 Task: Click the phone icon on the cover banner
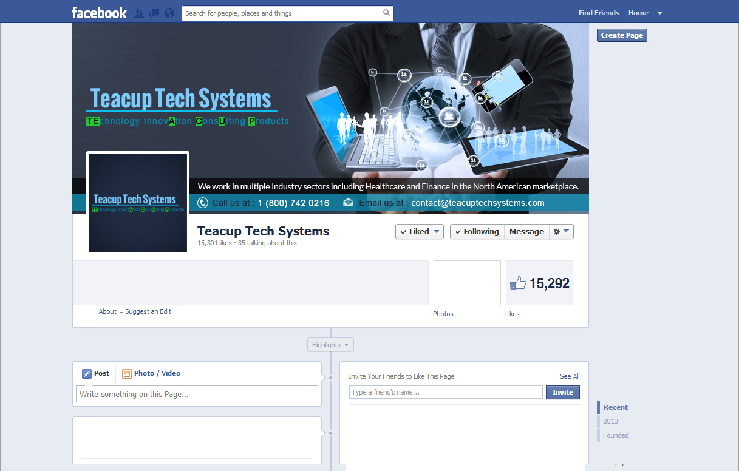point(202,202)
